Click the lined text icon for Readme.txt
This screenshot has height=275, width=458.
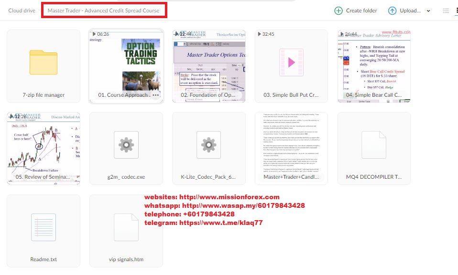click(44, 227)
